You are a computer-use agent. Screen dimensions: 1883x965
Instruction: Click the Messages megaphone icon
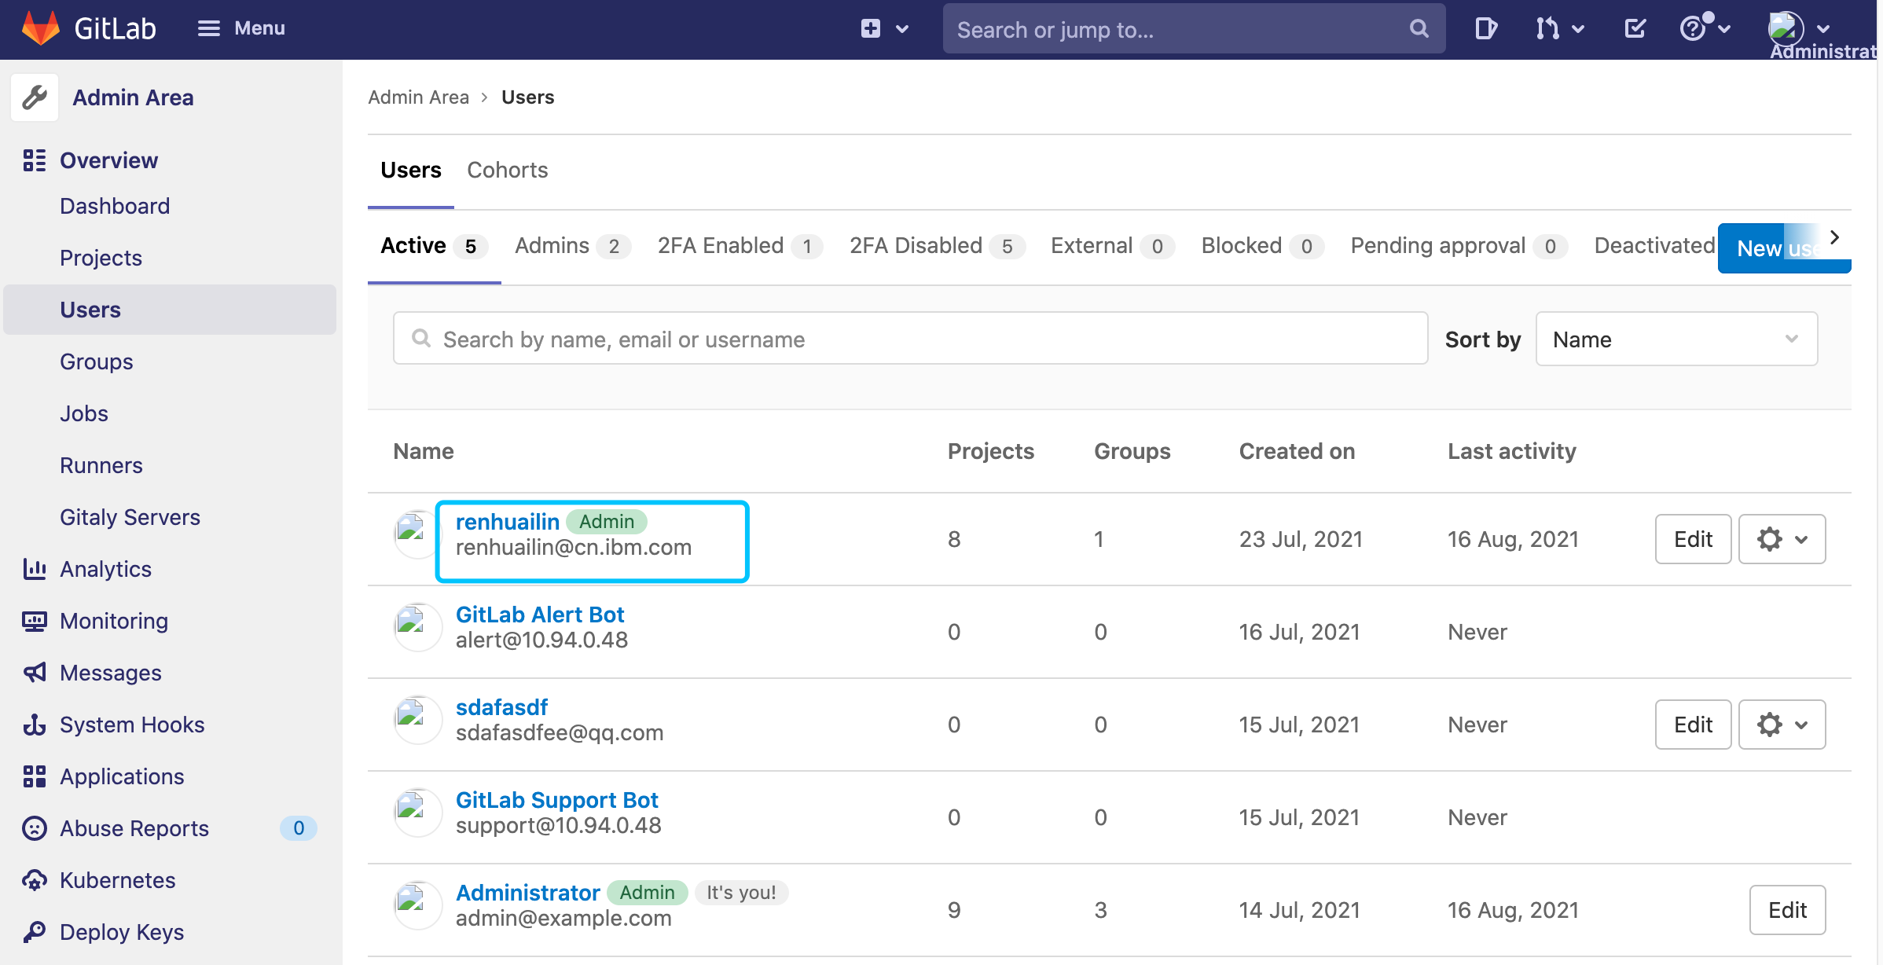click(x=35, y=673)
